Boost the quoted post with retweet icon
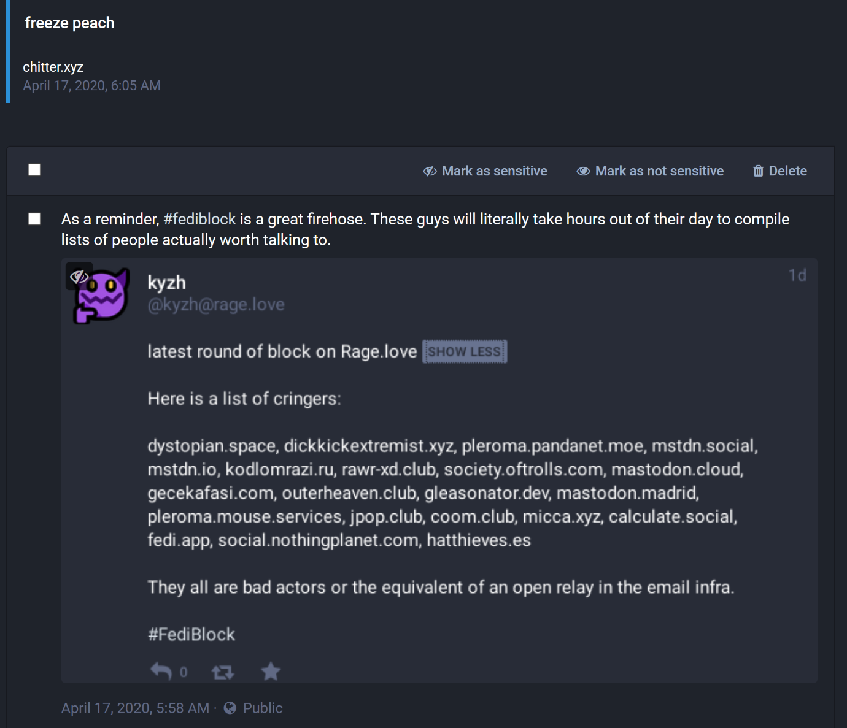 coord(222,672)
